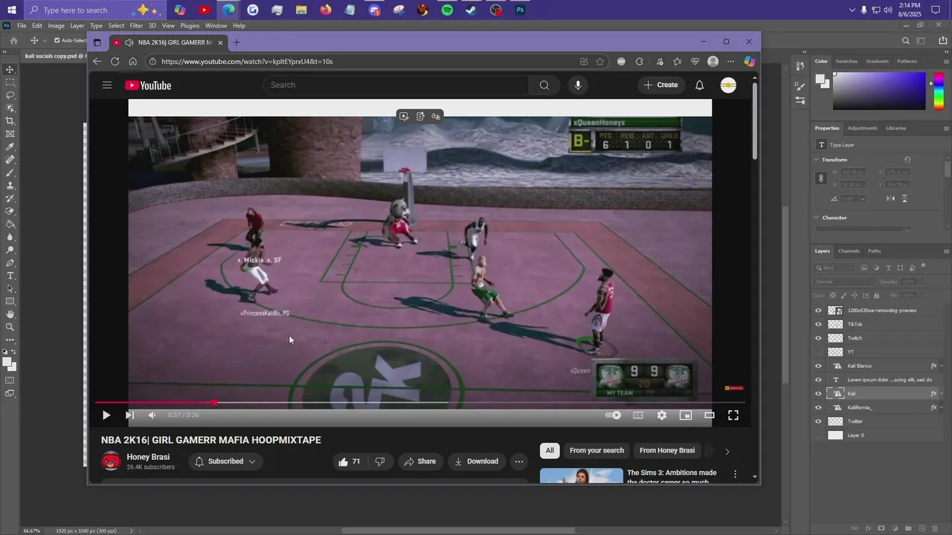The image size is (952, 535).
Task: Enter fullscreen on the YouTube player
Action: (733, 415)
